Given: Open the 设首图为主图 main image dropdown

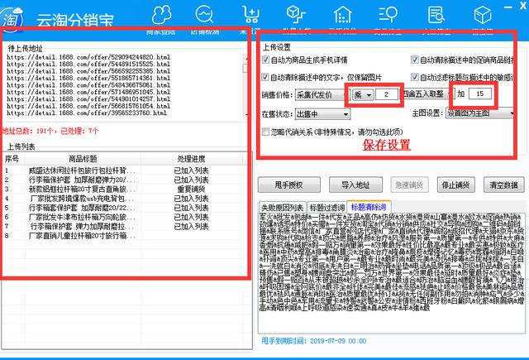Looking at the screenshot, I should (x=480, y=113).
